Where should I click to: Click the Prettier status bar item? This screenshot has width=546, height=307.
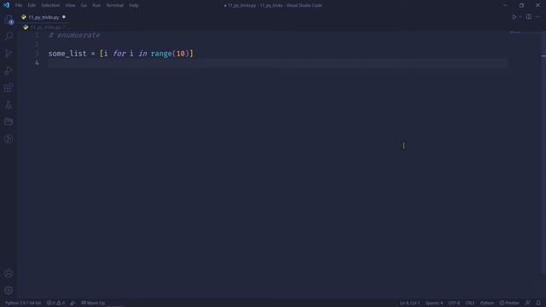pos(509,303)
